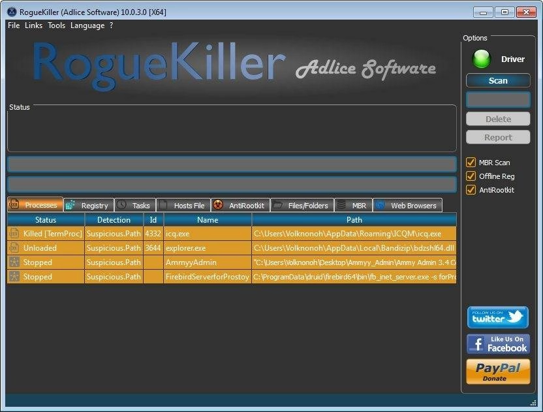The width and height of the screenshot is (543, 412).
Task: Open the Like Us On Facebook badge
Action: tap(498, 343)
